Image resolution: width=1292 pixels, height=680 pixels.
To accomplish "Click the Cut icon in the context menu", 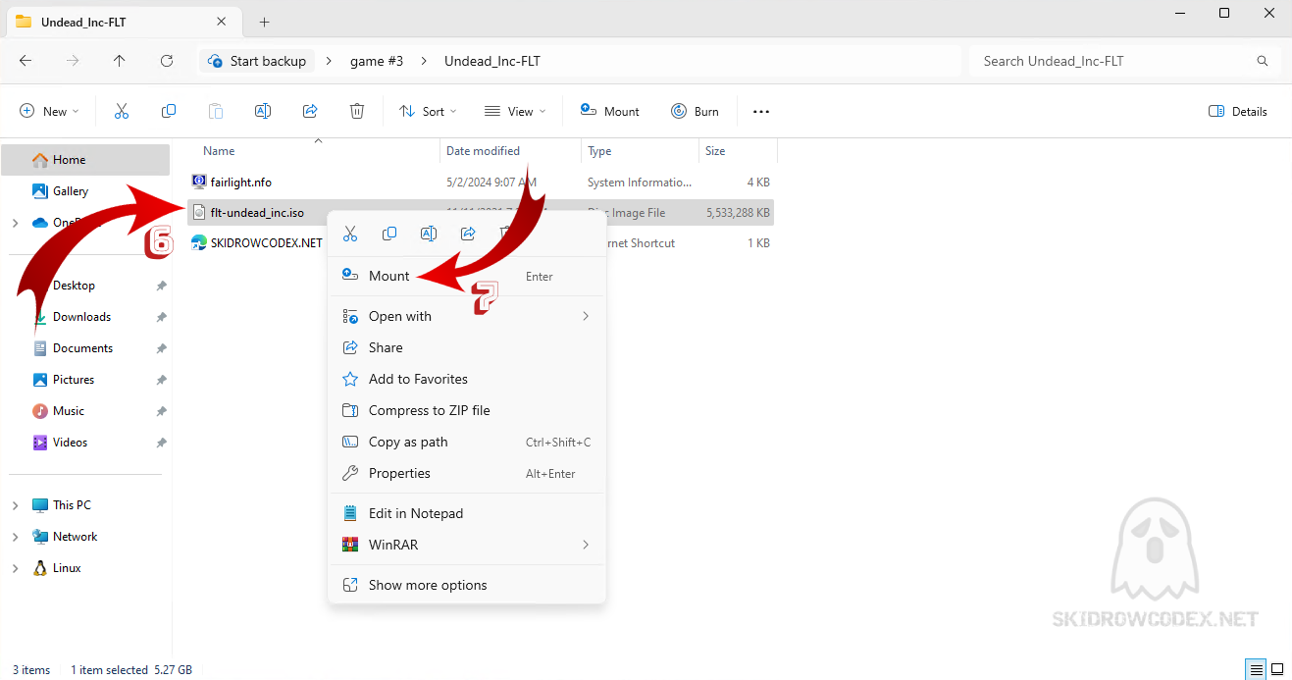I will coord(350,234).
